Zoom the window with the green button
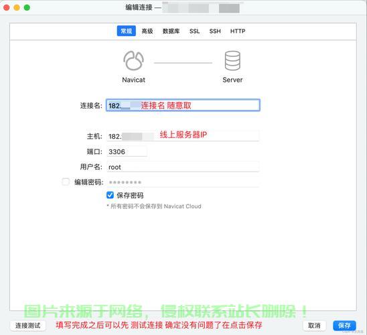The height and width of the screenshot is (335, 367). click(x=27, y=8)
